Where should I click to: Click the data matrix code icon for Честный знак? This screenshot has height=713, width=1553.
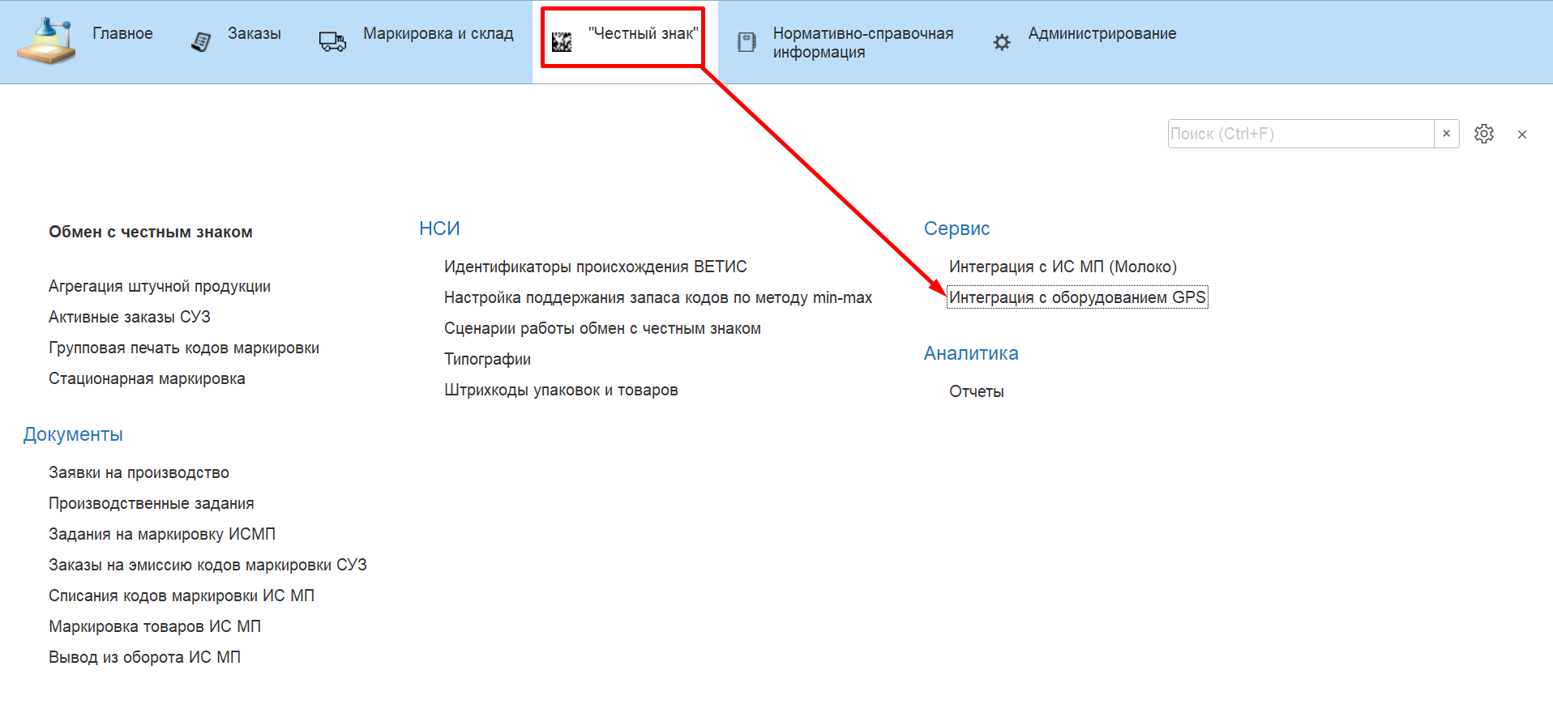pyautogui.click(x=562, y=41)
